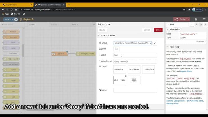Screen dimensions: 208x117
Task: Click into the Label text field
Action: click(x=135, y=55)
